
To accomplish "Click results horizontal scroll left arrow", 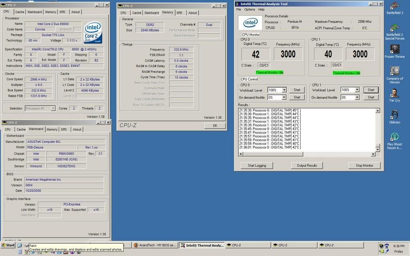I will pos(241,154).
